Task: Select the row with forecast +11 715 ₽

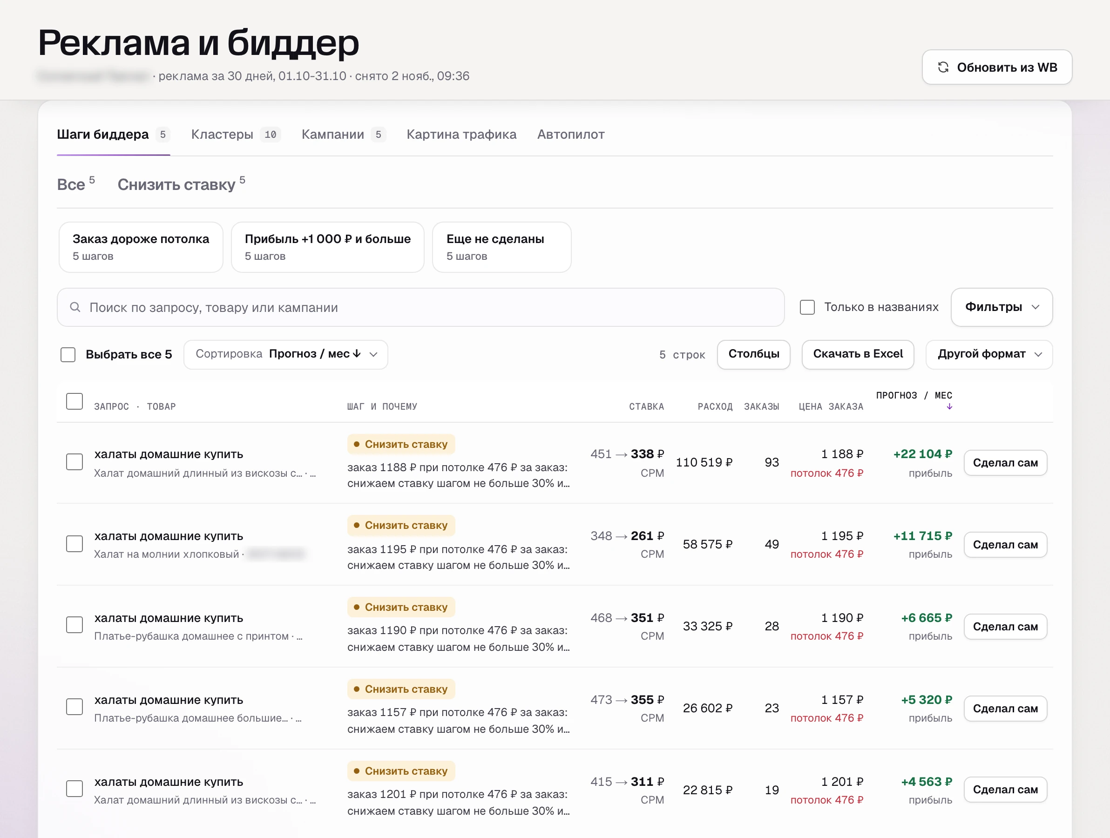Action: (x=74, y=544)
